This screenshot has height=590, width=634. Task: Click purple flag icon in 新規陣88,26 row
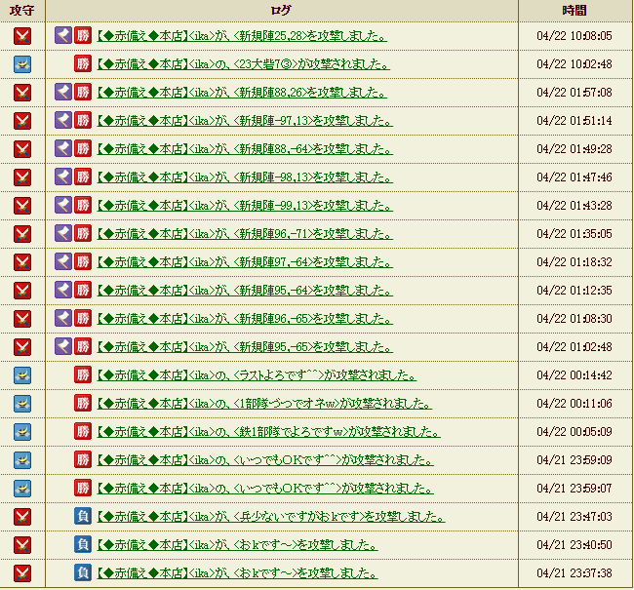[63, 93]
